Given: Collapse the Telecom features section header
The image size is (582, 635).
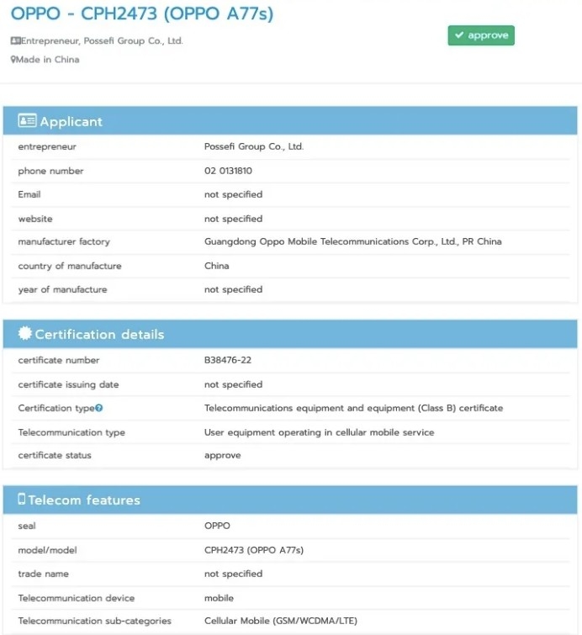Looking at the screenshot, I should 290,500.
